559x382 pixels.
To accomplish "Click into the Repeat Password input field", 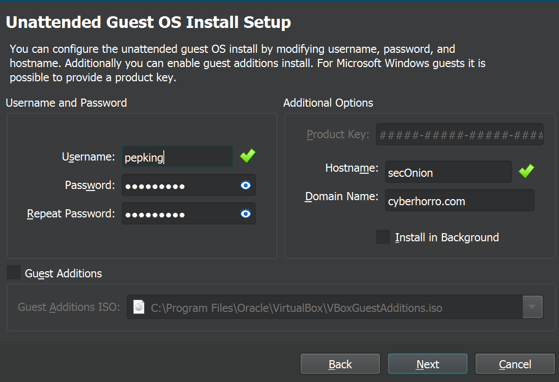I will click(x=181, y=214).
